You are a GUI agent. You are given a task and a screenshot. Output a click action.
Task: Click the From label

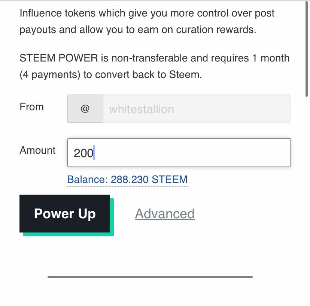tap(31, 107)
